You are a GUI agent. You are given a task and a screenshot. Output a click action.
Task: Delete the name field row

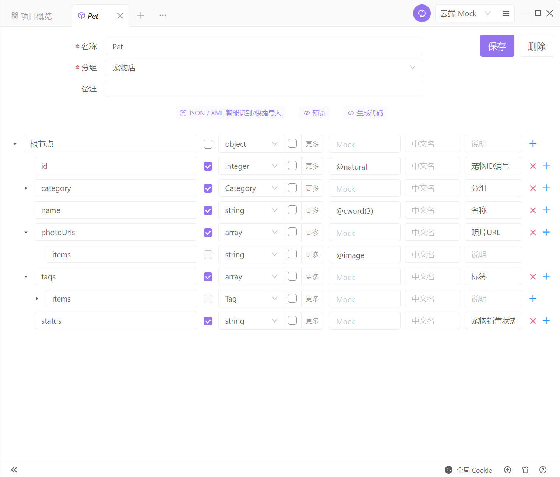[533, 210]
